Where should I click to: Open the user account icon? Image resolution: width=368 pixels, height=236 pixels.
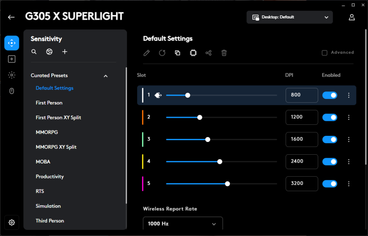352,17
